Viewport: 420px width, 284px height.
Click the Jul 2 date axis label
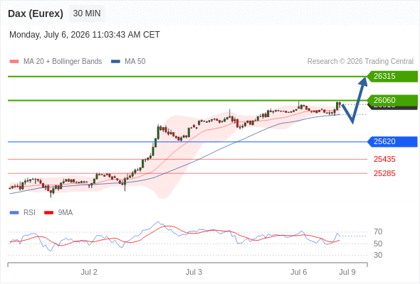pos(89,272)
